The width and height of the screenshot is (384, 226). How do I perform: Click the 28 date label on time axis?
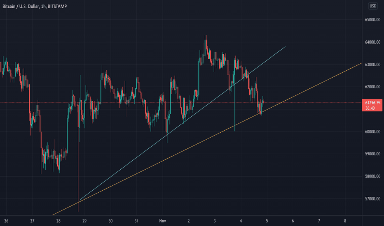tap(58, 221)
